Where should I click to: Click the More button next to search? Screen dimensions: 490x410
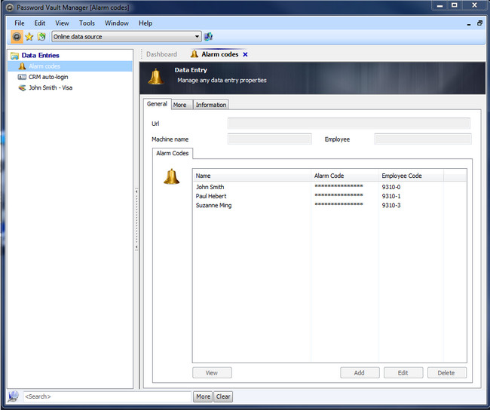(x=203, y=396)
